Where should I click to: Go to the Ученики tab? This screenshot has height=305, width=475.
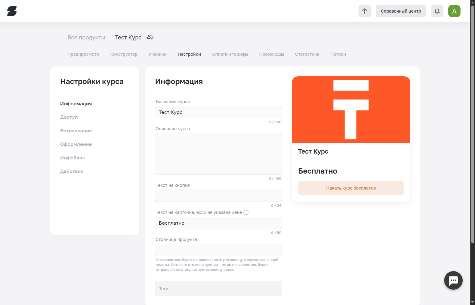(158, 54)
